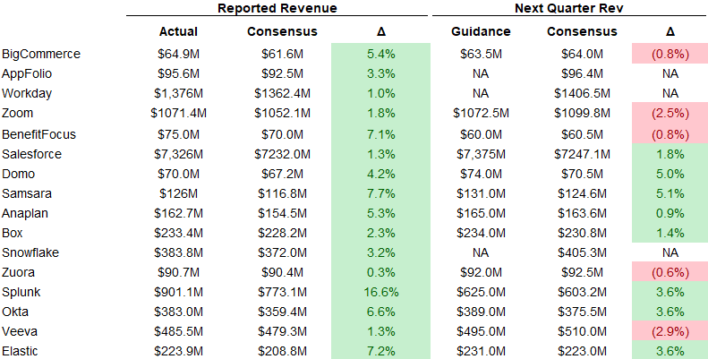This screenshot has height=359, width=708.
Task: Click Okta 6.6% revenue delta cell
Action: 381,312
